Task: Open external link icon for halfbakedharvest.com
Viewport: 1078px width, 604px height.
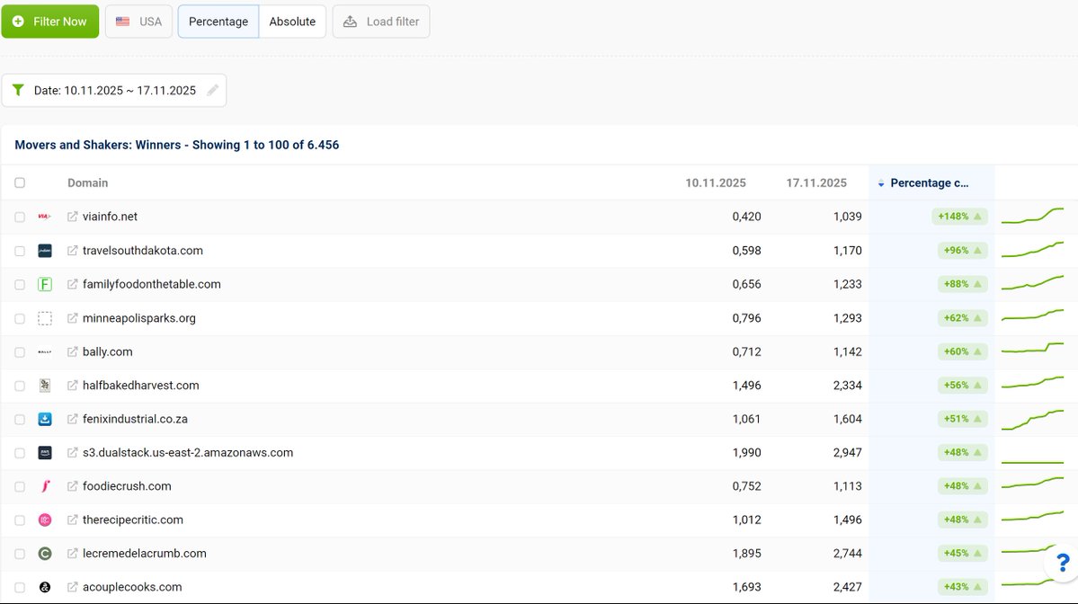Action: point(72,386)
